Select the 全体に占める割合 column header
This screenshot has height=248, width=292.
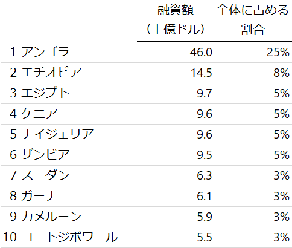(x=253, y=20)
